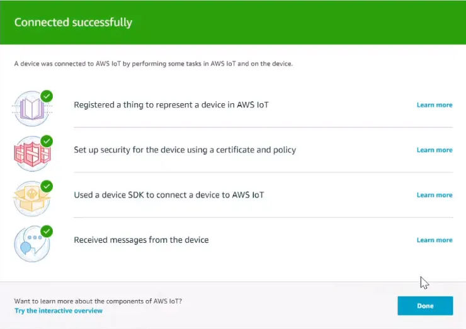This screenshot has width=466, height=329.
Task: Open Learn more for registered thing
Action: 435,105
